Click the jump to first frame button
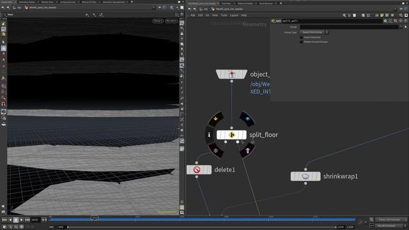Viewport: 409px width, 230px height. pyautogui.click(x=4, y=220)
